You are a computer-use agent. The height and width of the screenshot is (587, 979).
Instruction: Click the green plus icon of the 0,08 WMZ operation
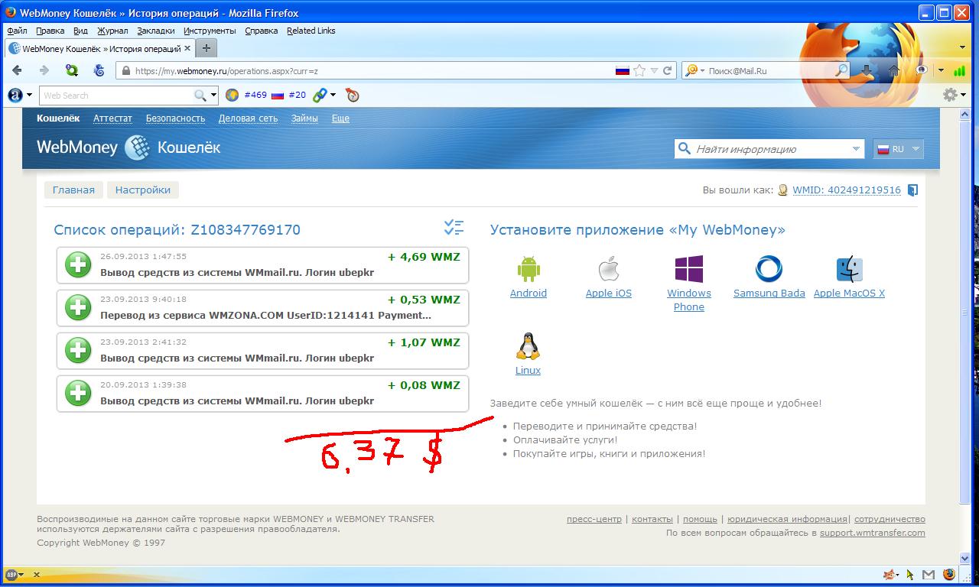click(x=78, y=394)
